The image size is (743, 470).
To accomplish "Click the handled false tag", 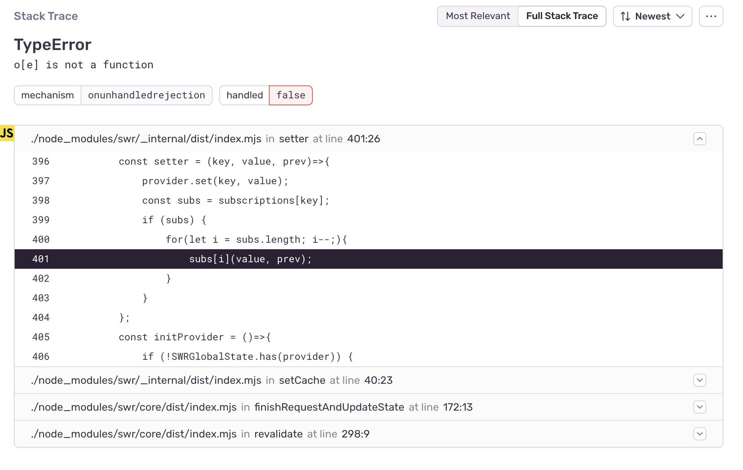I will (290, 95).
